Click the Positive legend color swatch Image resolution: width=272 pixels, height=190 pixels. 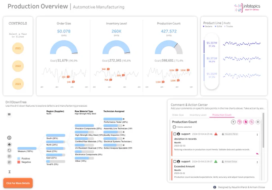[x=19, y=158]
